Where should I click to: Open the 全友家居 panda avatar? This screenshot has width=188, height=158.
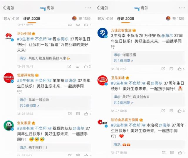[9, 125]
